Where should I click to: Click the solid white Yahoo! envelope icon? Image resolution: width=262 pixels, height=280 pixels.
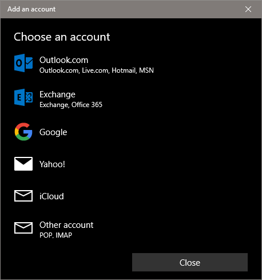click(23, 164)
